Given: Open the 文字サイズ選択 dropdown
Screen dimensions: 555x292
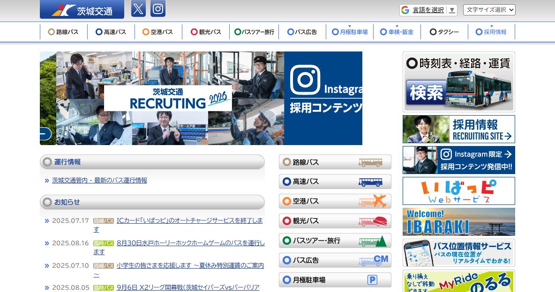Looking at the screenshot, I should pyautogui.click(x=489, y=10).
